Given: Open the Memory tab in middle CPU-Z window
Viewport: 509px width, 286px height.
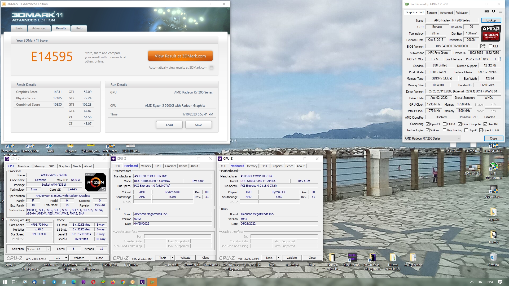Looking at the screenshot, I should (x=146, y=166).
